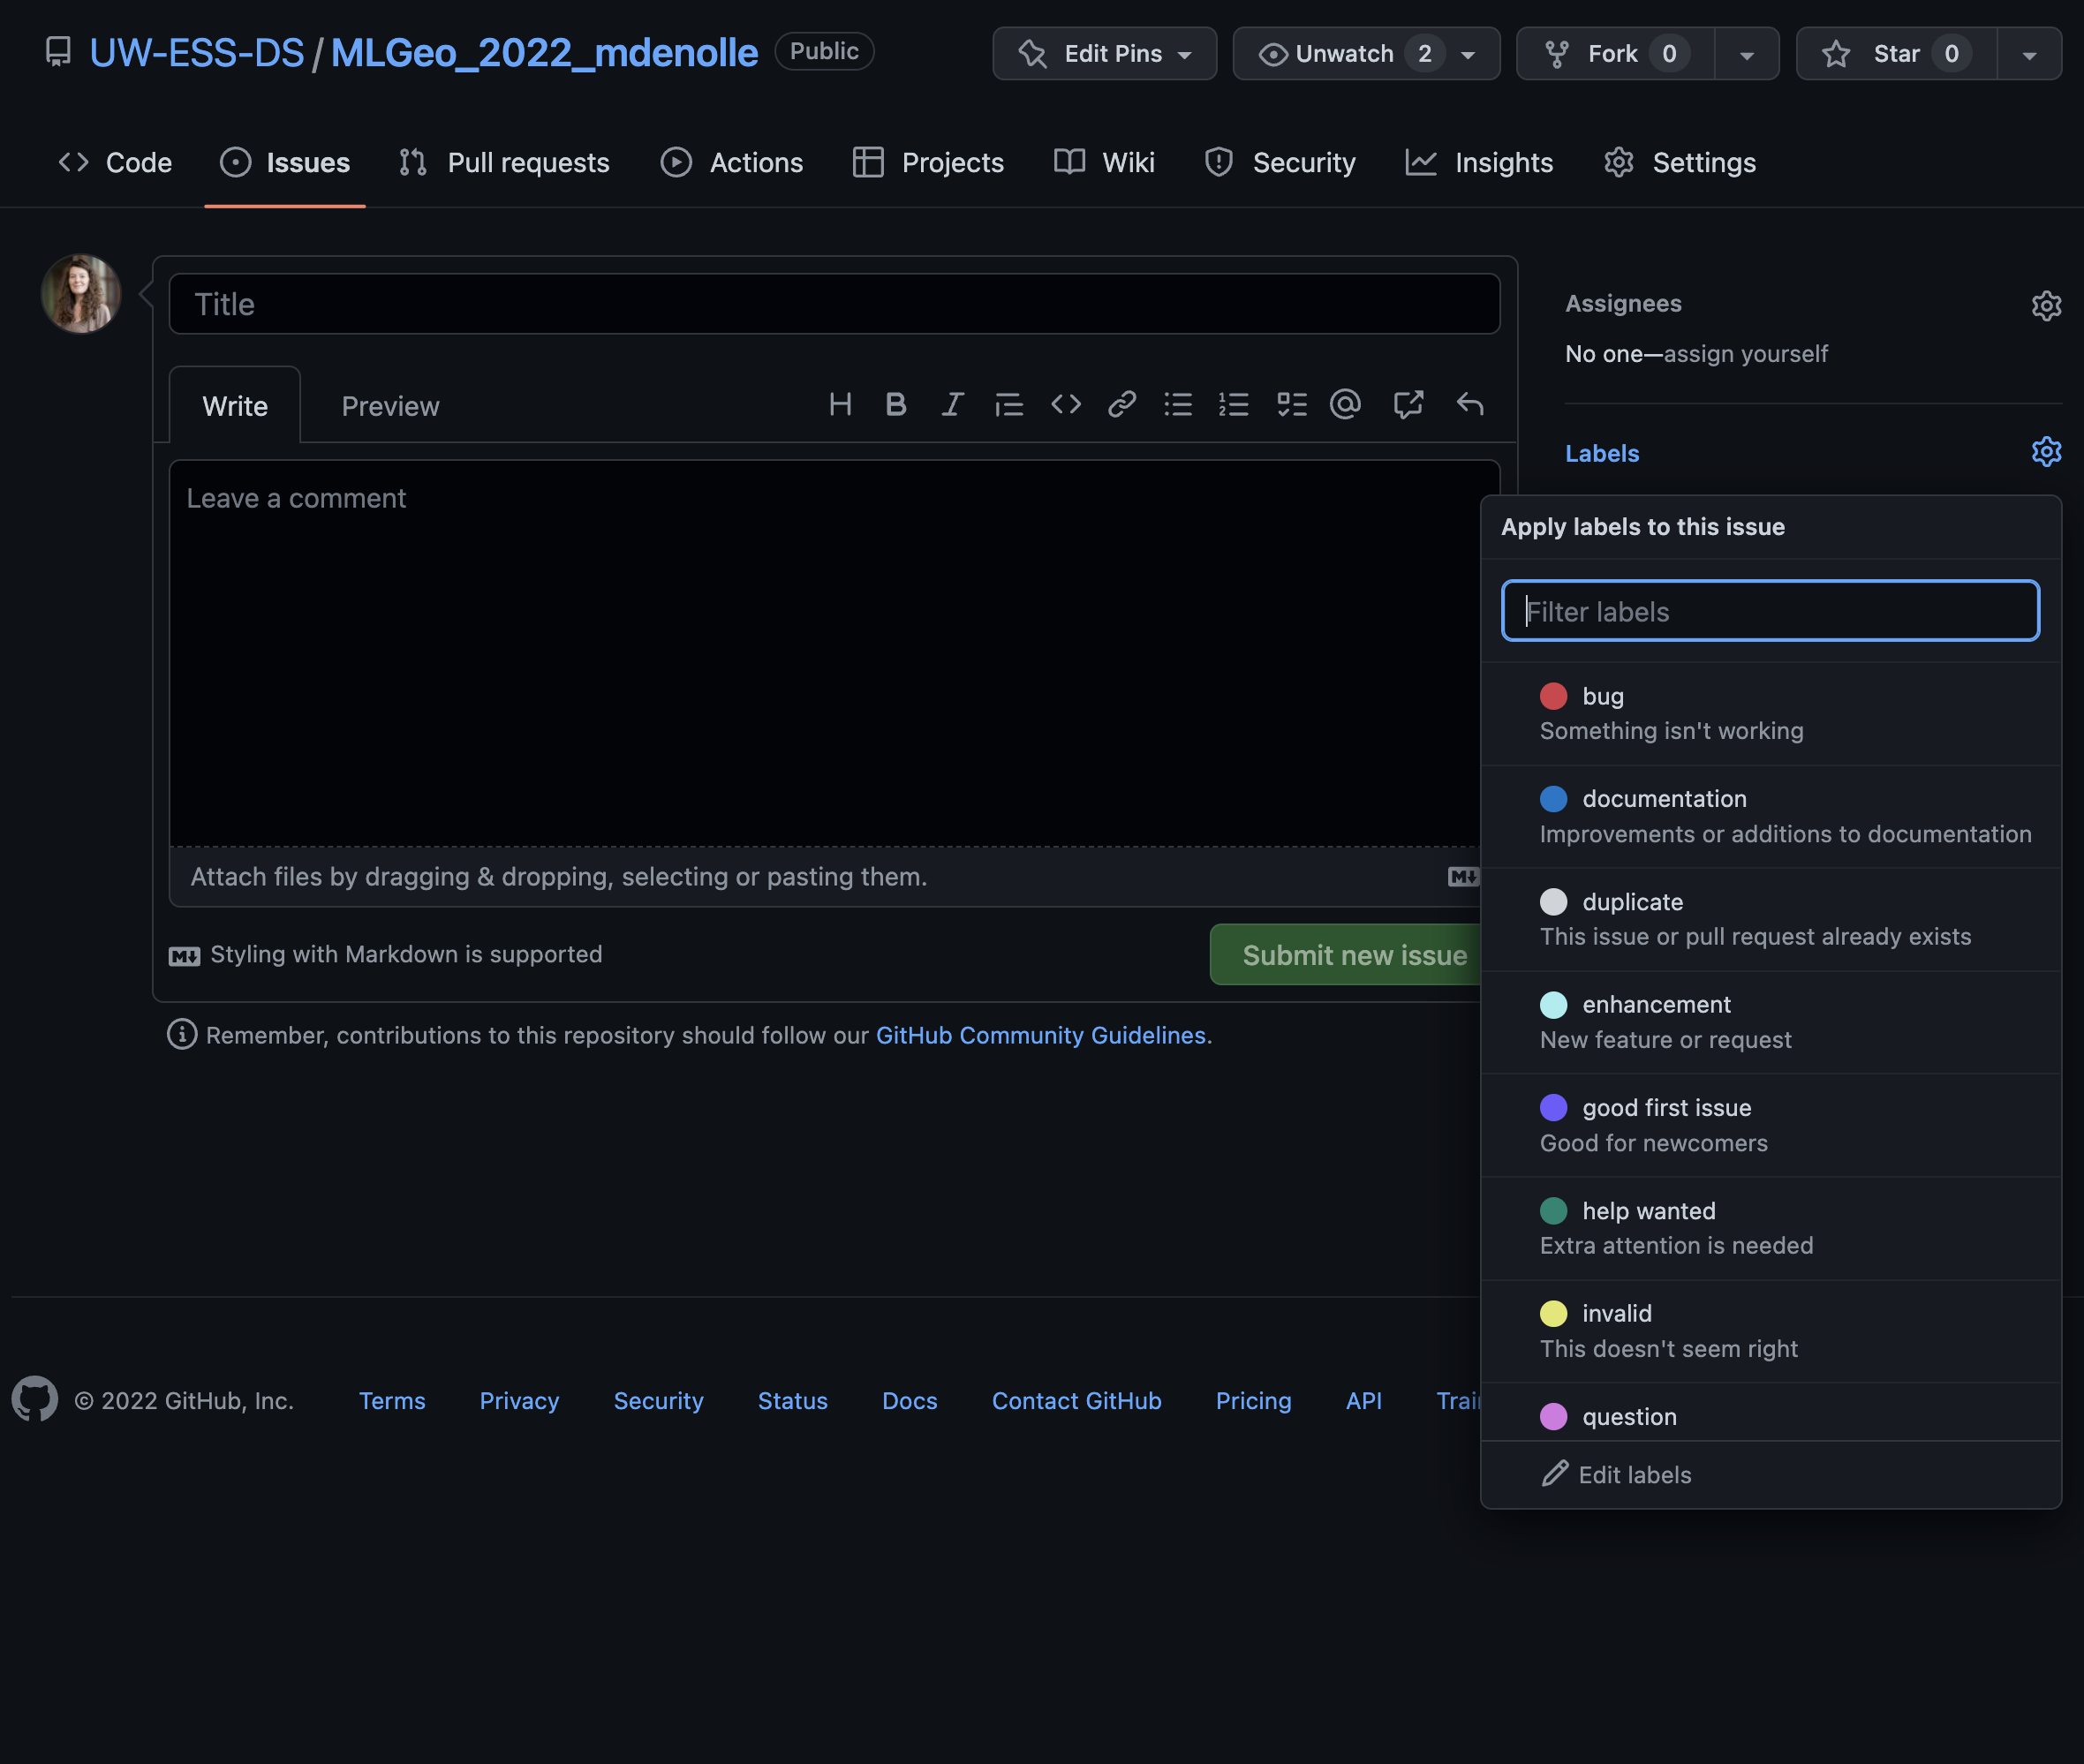This screenshot has height=1764, width=2084.
Task: Focus the Leave a comment text area
Action: [x=826, y=653]
